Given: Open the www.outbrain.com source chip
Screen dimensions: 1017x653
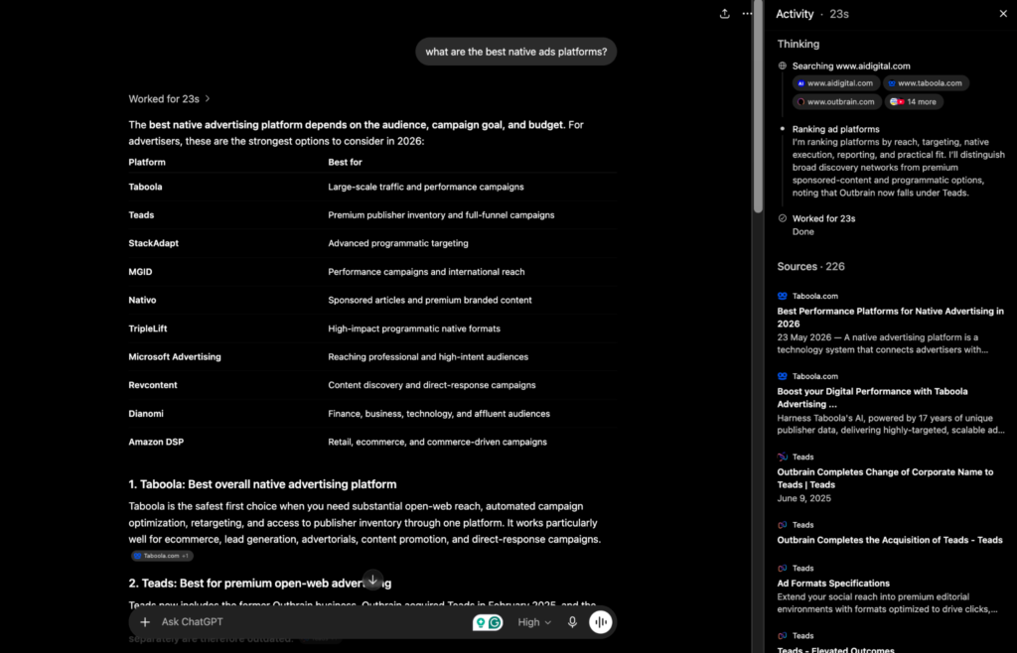Looking at the screenshot, I should (836, 101).
